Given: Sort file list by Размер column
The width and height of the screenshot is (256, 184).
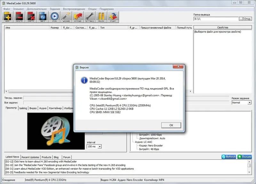Looking at the screenshot, I should [55, 27].
